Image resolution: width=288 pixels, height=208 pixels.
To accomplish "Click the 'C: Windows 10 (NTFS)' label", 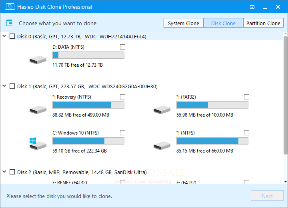I will [76, 133].
